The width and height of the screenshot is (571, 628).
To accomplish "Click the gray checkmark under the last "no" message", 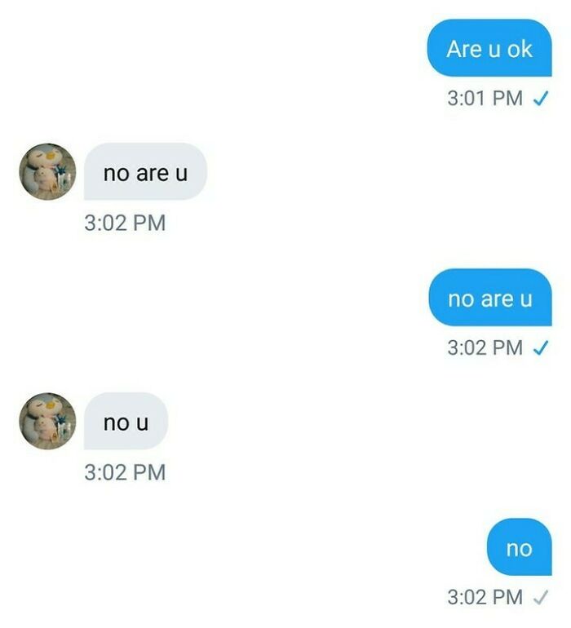I will click(541, 598).
